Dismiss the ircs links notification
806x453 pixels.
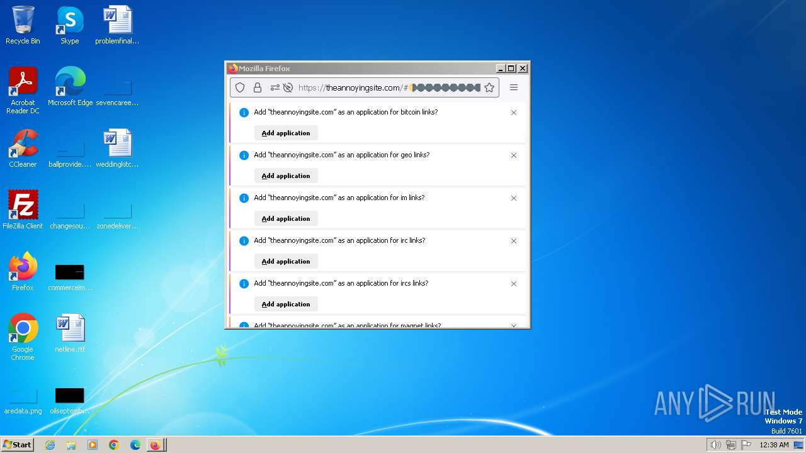tap(514, 284)
